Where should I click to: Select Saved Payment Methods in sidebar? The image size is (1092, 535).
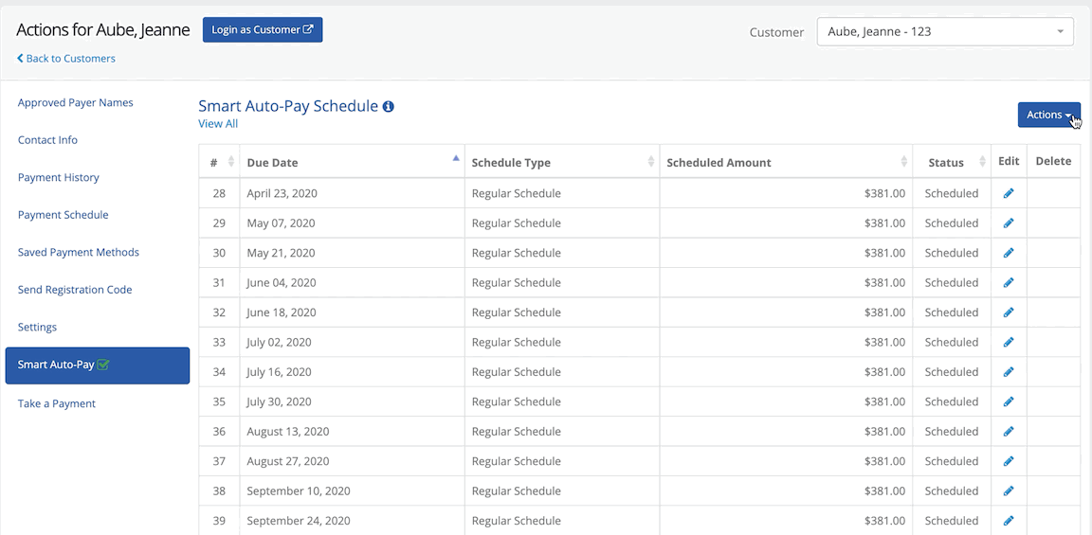coord(79,252)
